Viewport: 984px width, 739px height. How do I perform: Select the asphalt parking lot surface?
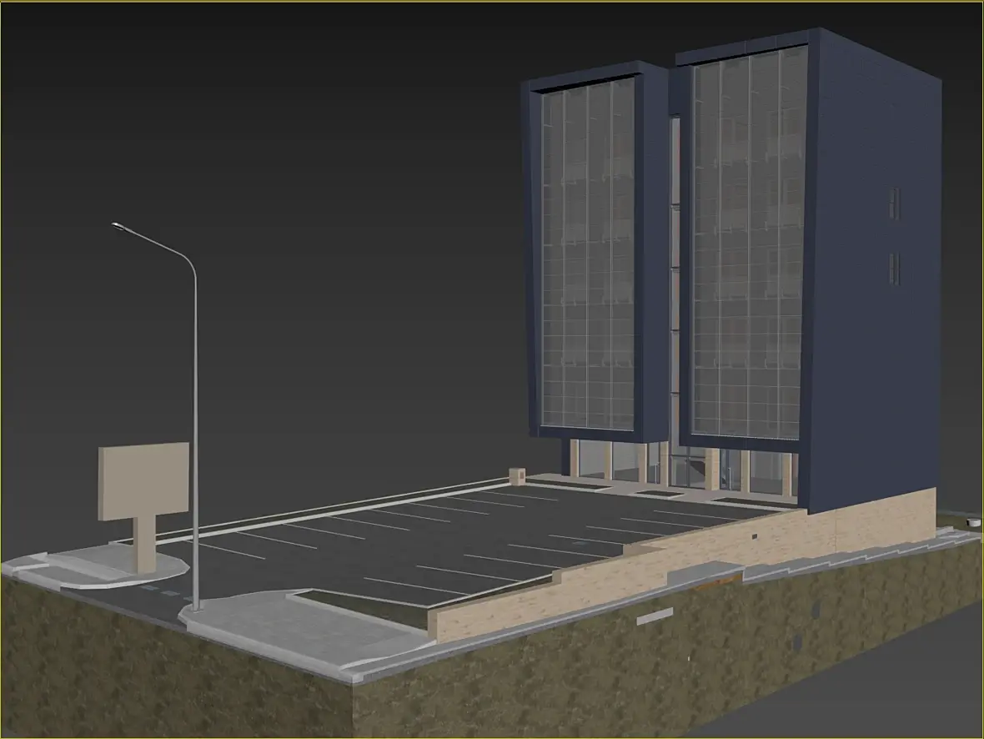pyautogui.click(x=439, y=540)
